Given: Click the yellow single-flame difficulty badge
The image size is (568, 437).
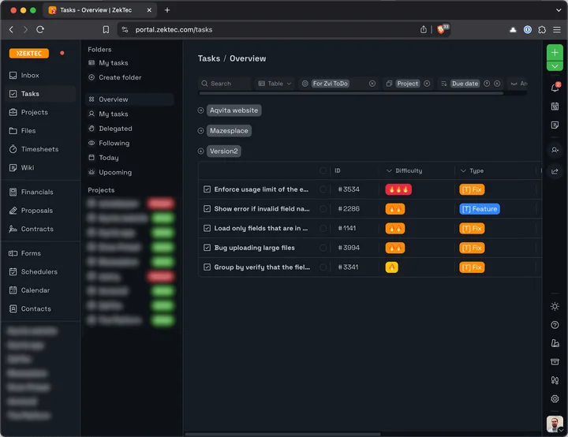Looking at the screenshot, I should click(391, 267).
